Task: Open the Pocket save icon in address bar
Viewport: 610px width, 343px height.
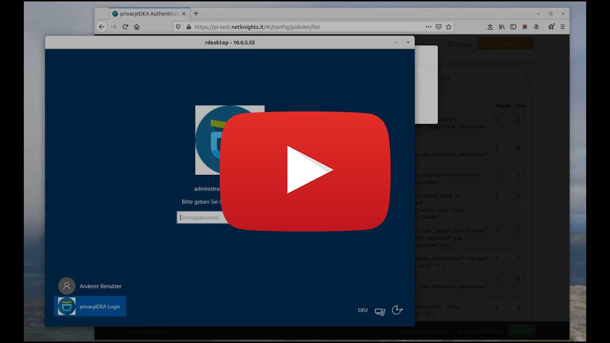Action: pos(438,27)
